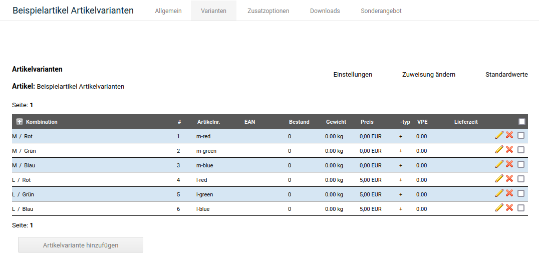Remove the l-green variant with red X
This screenshot has height=260, width=539.
point(509,193)
